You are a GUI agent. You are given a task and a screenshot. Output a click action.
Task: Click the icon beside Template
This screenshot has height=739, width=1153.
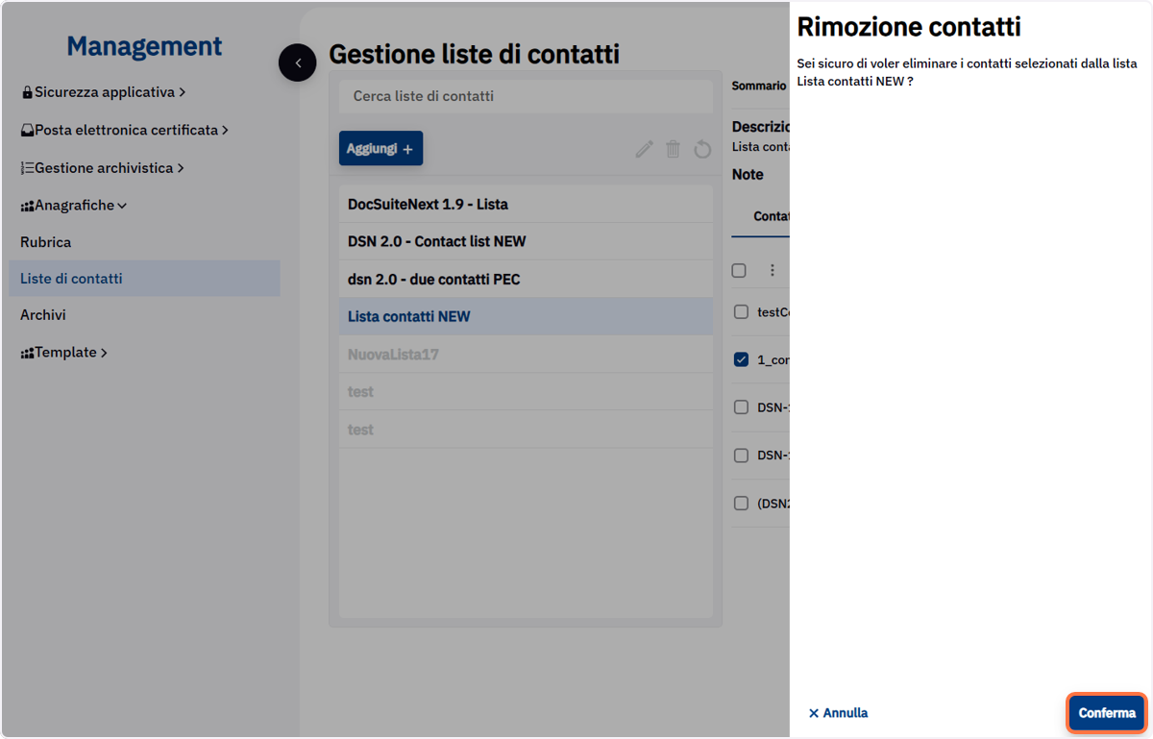[x=27, y=354]
